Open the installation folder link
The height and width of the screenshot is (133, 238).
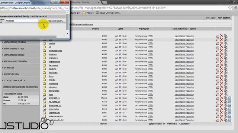pos(55,62)
